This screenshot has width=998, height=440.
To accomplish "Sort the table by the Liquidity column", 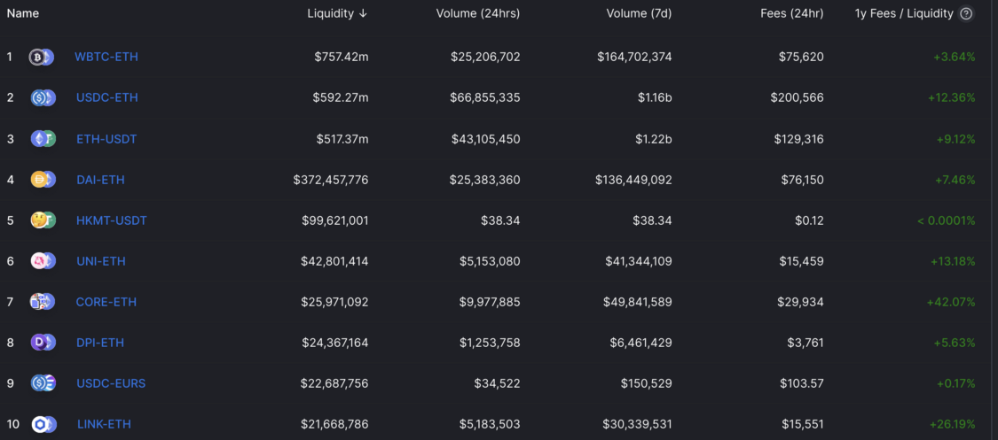I will coord(337,13).
